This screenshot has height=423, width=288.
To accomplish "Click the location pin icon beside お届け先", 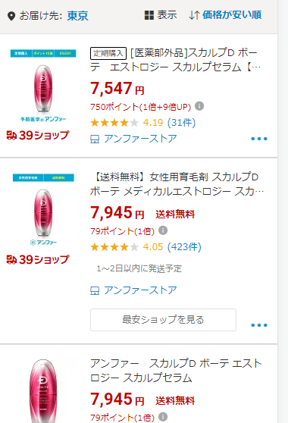I will pos(11,16).
